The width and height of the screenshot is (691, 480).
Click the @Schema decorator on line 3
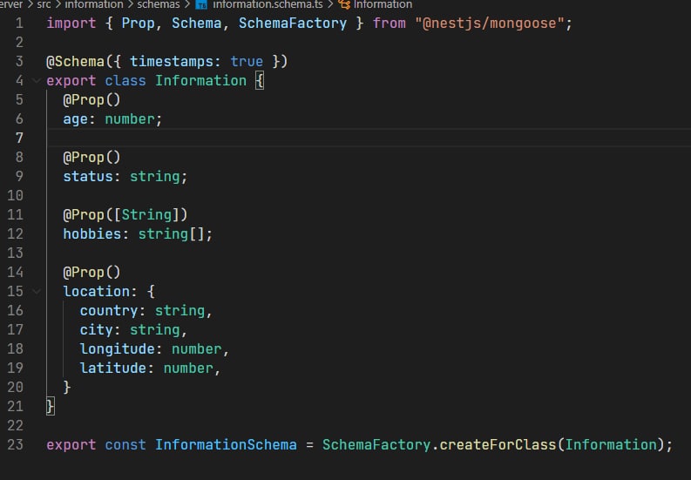coord(79,61)
